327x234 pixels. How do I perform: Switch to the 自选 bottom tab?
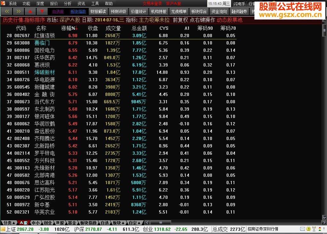[105, 223]
